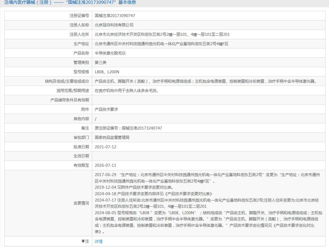The height and width of the screenshot is (247, 329).
Task: Click approval date 2021-07-12
Action: tap(106, 147)
